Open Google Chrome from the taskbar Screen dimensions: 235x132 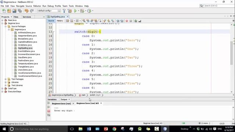114,129
